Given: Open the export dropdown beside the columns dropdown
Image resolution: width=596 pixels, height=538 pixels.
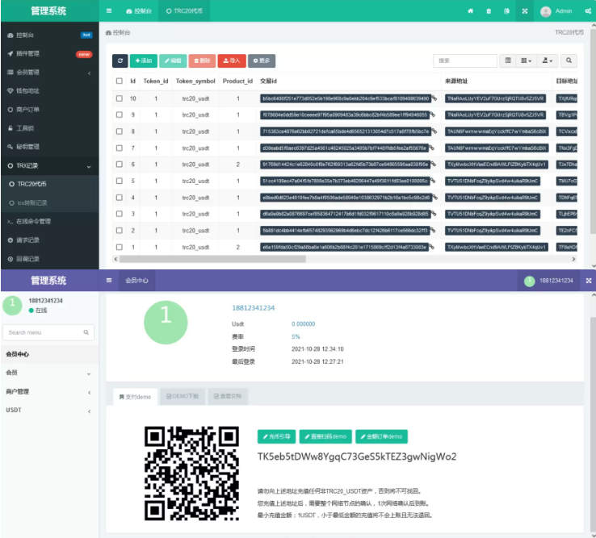Looking at the screenshot, I should point(548,60).
